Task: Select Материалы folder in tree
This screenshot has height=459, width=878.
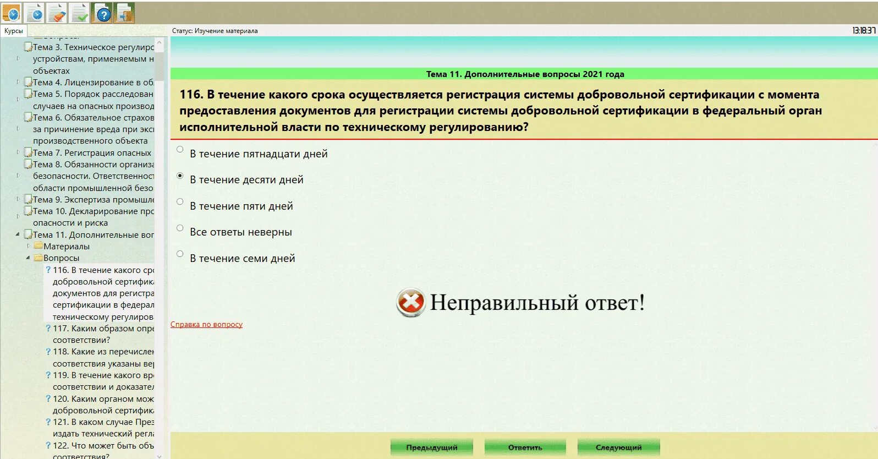Action: coord(67,247)
